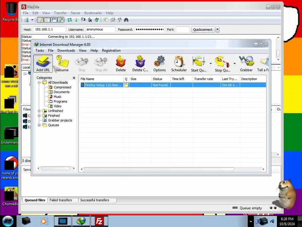Open IDM Downloads menu

pos(66,51)
